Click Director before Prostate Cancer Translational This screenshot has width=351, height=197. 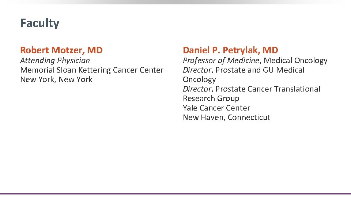click(197, 89)
